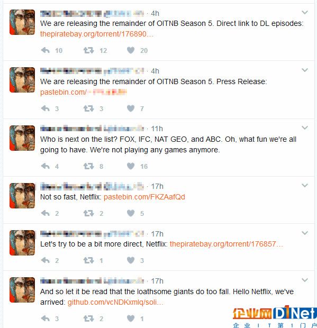Open the thepiratebay.org/torrent/176857 link
The height and width of the screenshot is (328, 317).
(226, 244)
